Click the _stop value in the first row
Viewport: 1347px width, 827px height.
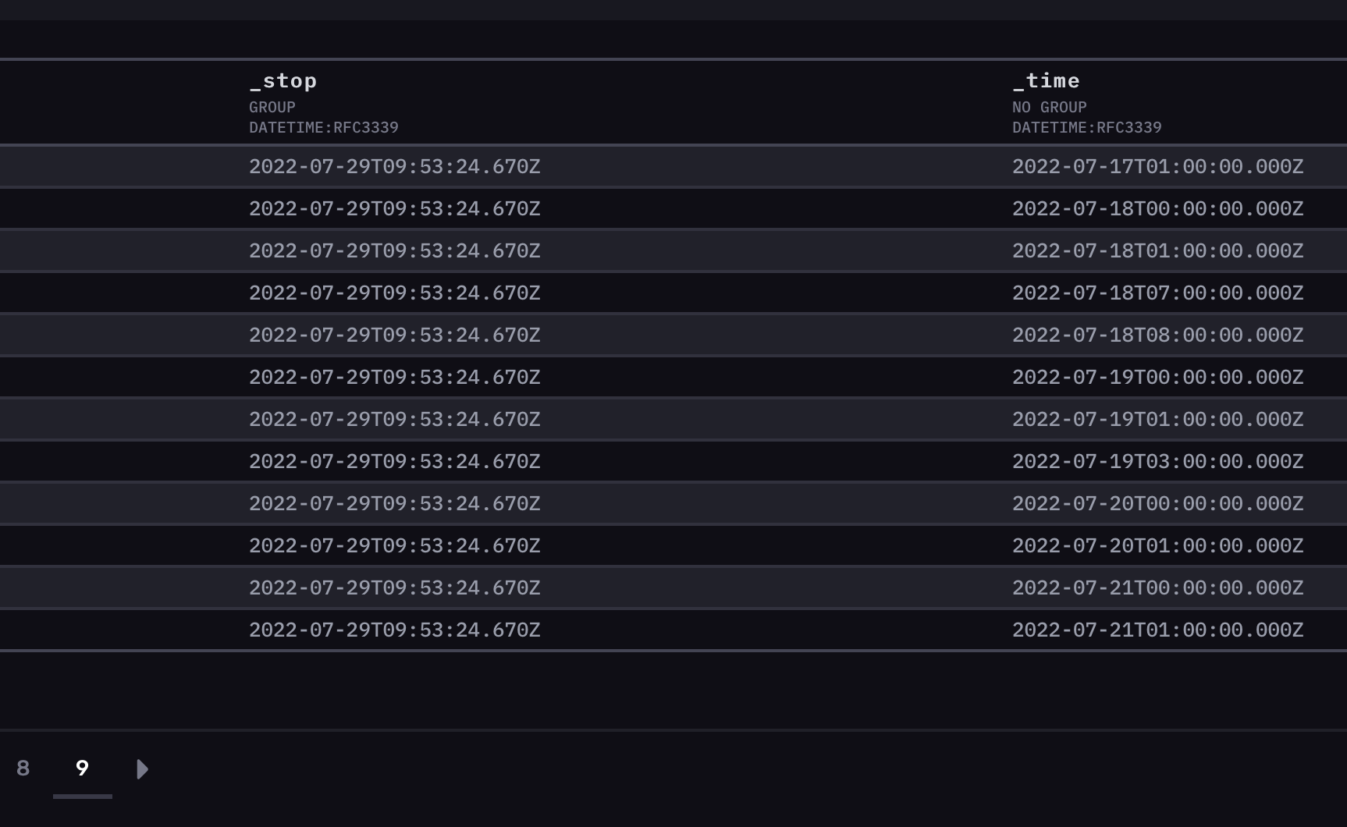[394, 167]
